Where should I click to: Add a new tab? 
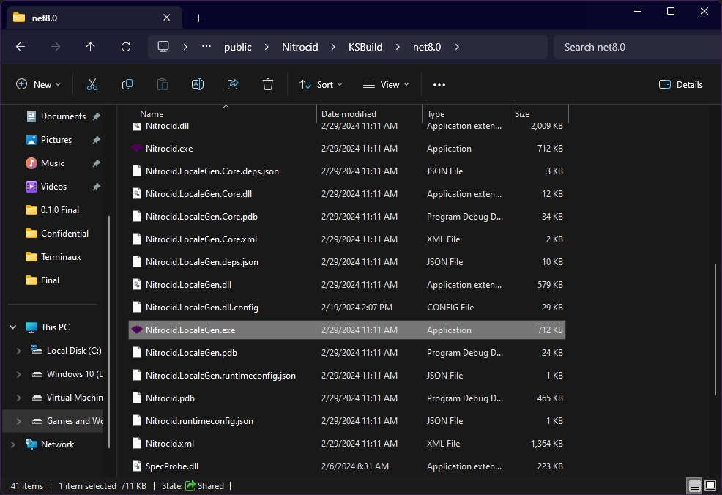[x=198, y=18]
